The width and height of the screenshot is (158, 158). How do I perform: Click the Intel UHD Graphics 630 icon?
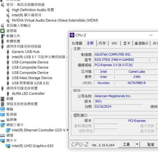pos(8,146)
